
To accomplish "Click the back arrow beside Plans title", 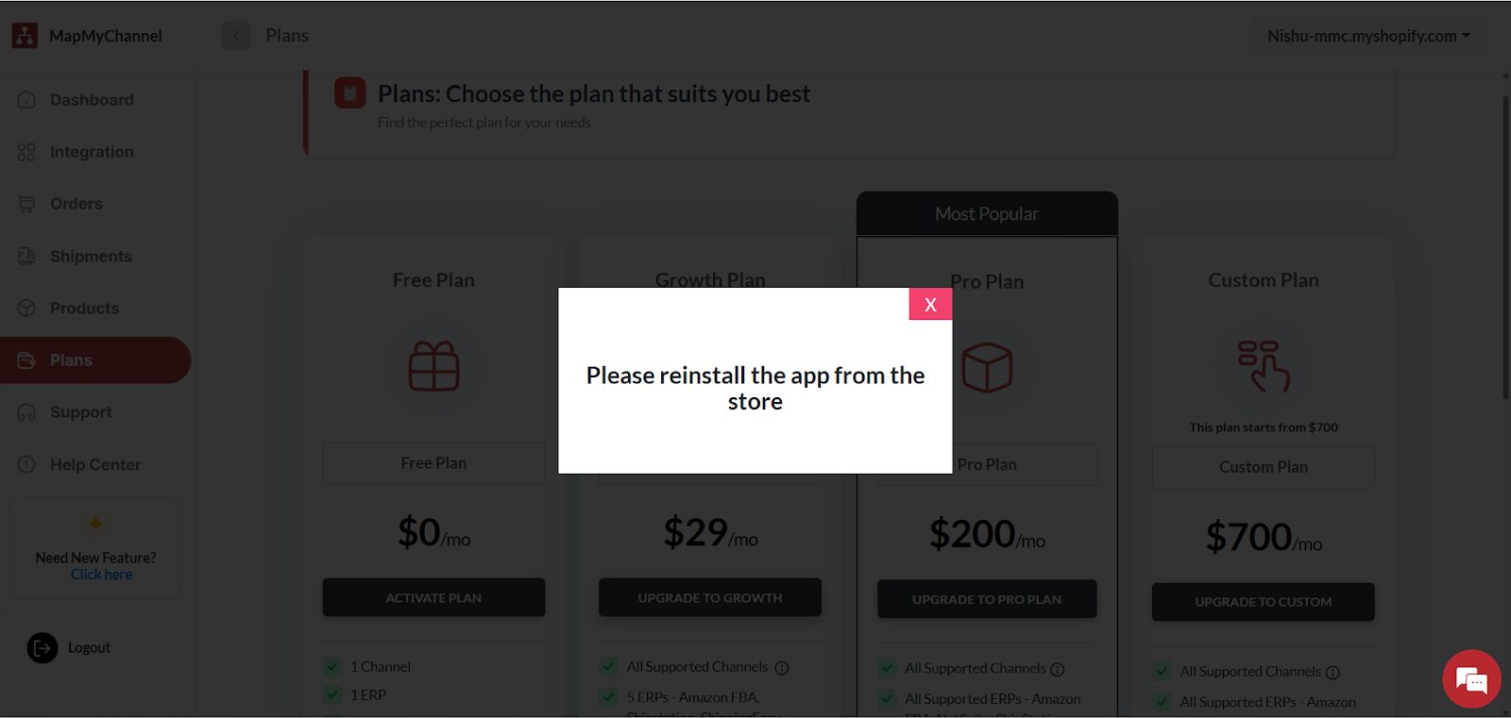I will pyautogui.click(x=236, y=36).
